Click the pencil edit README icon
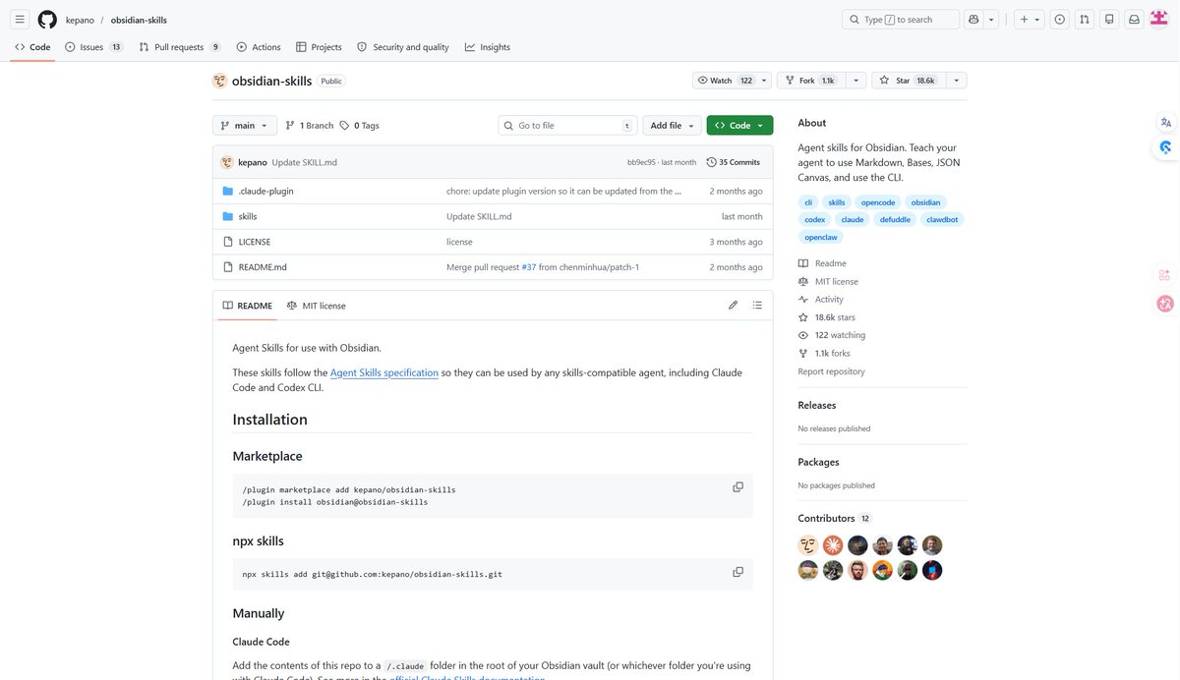The image size is (1180, 680). point(733,306)
